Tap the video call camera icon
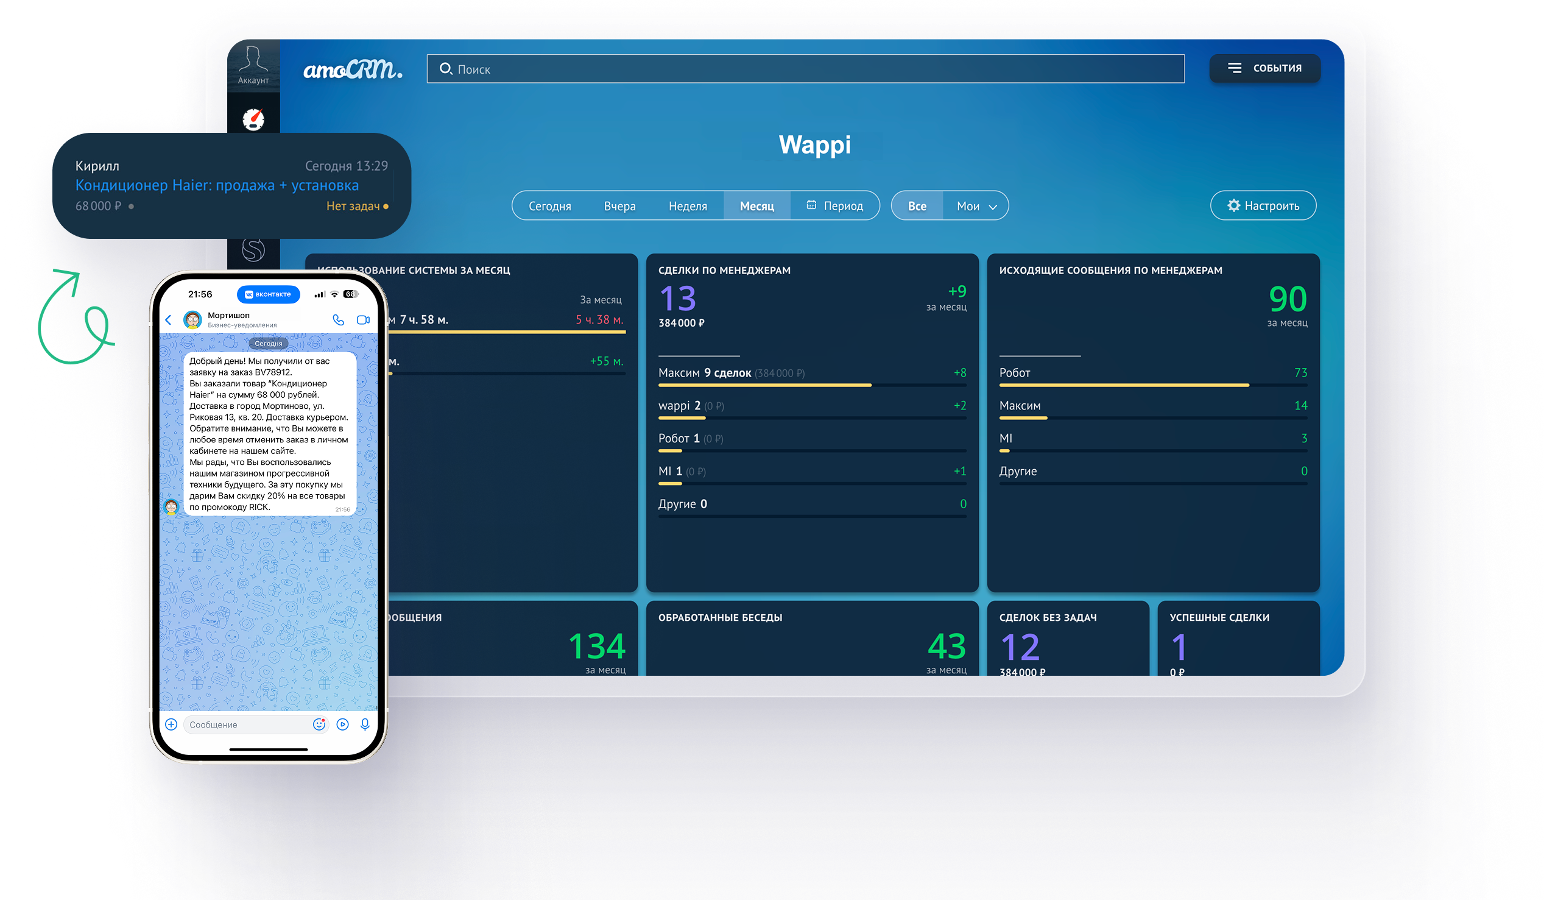Image resolution: width=1544 pixels, height=900 pixels. tap(364, 319)
